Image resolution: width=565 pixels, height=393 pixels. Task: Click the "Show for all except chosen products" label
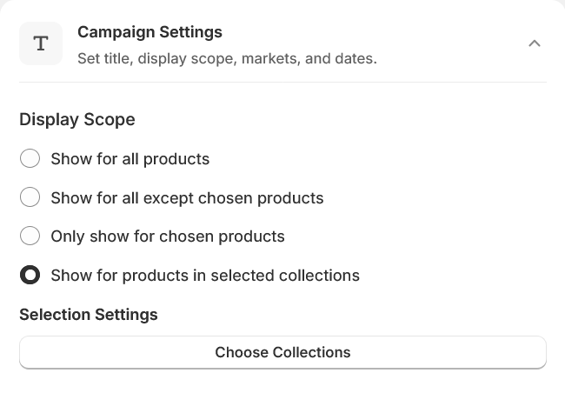pos(187,197)
